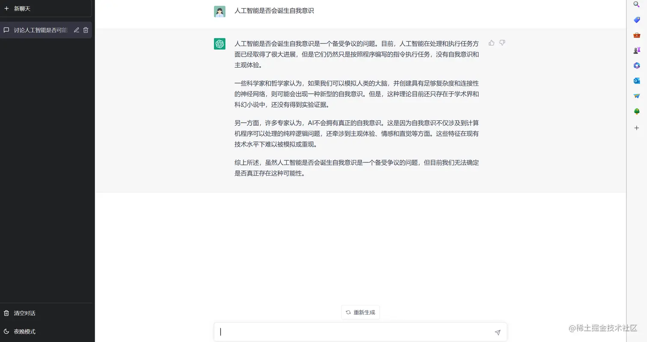647x342 pixels.
Task: Click the ChatGPT logo avatar beside the answer
Action: coord(220,44)
